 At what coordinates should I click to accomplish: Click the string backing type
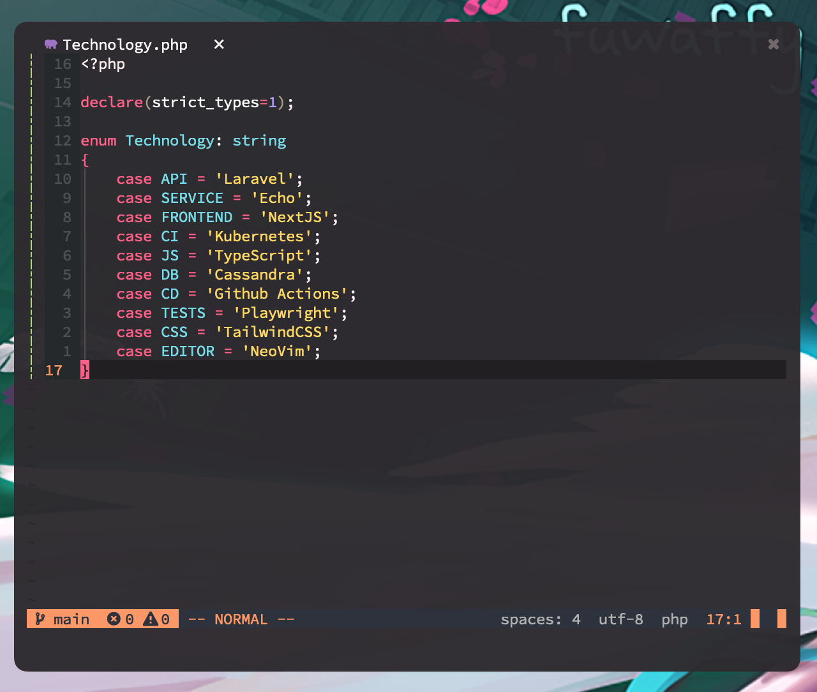click(x=259, y=140)
